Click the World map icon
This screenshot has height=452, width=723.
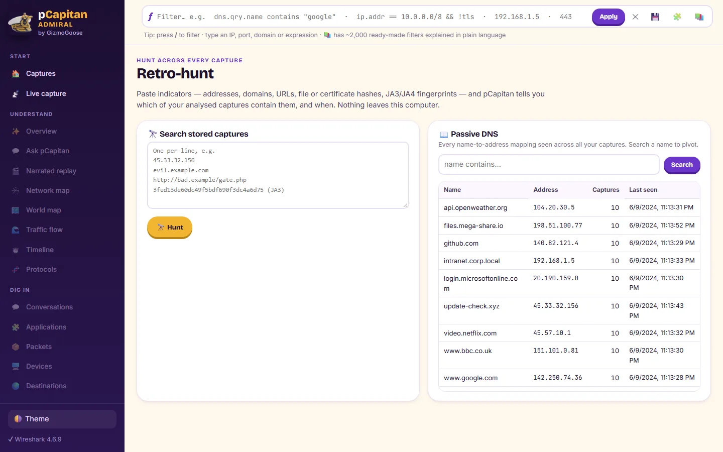tap(16, 210)
